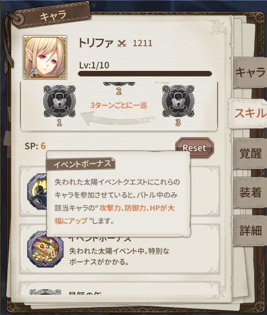Click the イベントボーナス tooltip header
The width and height of the screenshot is (267, 315).
[81, 164]
